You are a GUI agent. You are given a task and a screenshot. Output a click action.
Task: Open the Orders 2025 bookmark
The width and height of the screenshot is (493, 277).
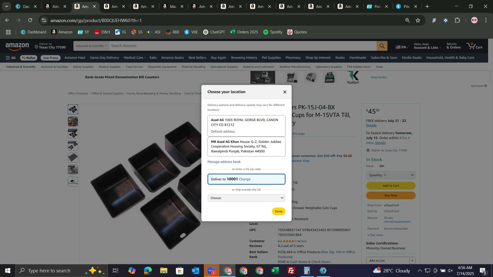click(x=244, y=32)
